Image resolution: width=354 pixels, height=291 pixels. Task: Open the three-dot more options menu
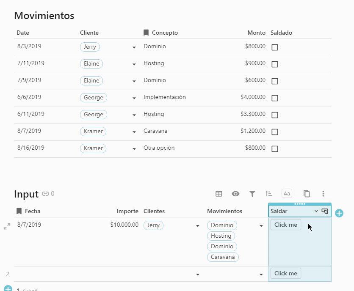click(x=323, y=194)
